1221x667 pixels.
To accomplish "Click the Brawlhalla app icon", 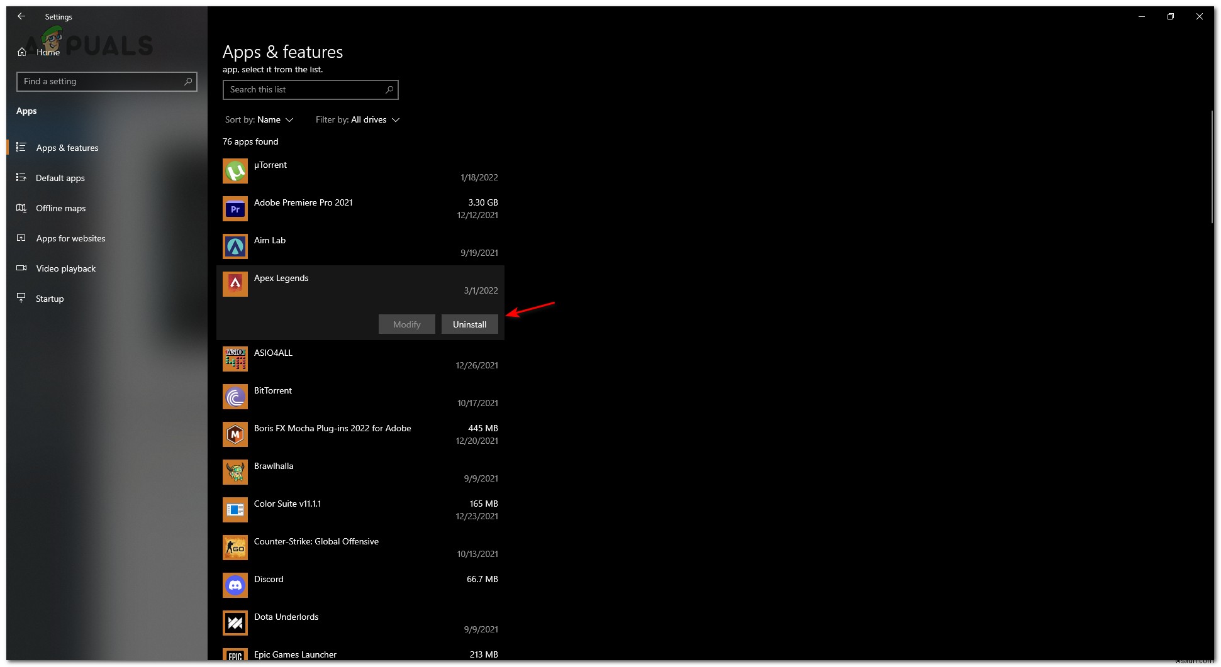I will (x=235, y=472).
